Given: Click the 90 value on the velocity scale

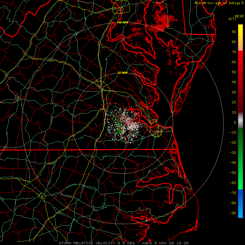Looking at the screenshot, I should click(234, 32).
